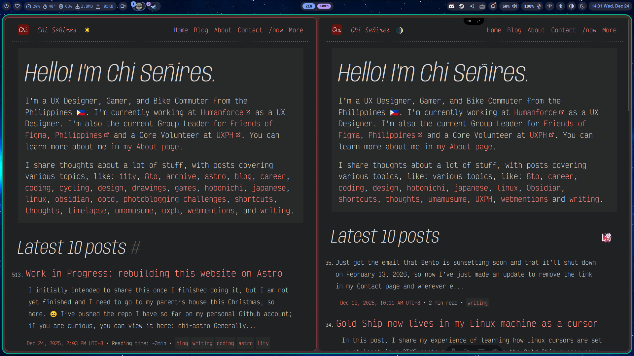Click the heart icon in the top-left bar
This screenshot has height=356, width=634.
click(17, 6)
